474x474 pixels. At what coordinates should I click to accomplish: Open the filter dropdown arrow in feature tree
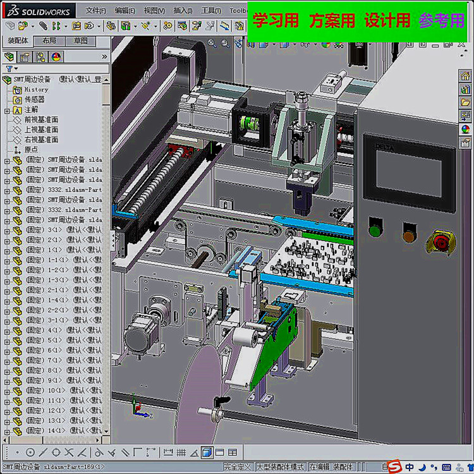coord(16,69)
